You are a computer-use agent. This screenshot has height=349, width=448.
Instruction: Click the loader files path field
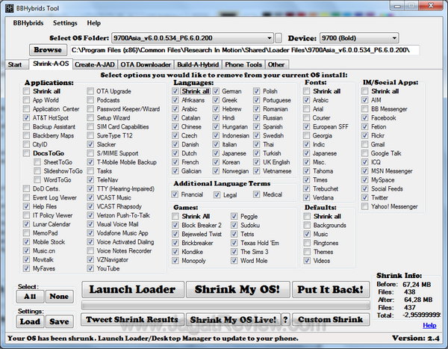click(245, 50)
